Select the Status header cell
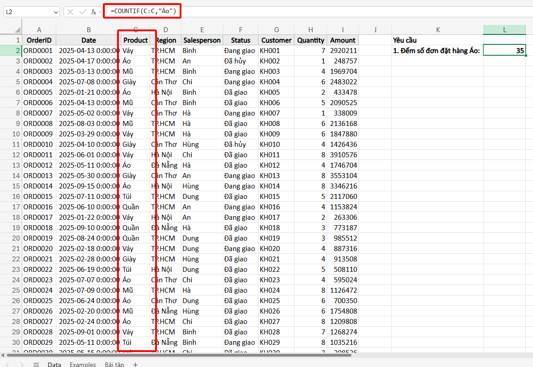 (241, 40)
